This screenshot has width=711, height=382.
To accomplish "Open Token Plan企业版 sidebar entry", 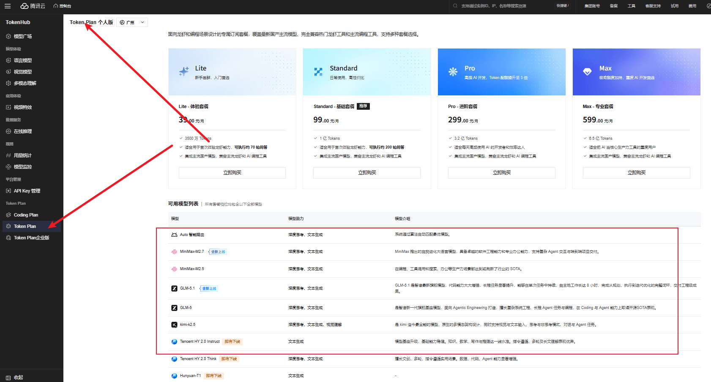I will click(x=31, y=238).
